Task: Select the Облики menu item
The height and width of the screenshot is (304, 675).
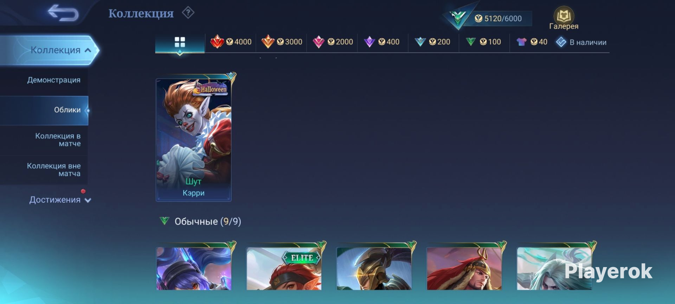Action: tap(44, 110)
